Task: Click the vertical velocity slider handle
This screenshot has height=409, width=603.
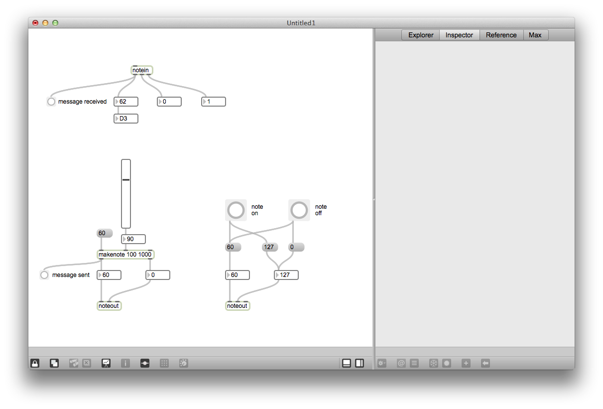Action: click(126, 179)
